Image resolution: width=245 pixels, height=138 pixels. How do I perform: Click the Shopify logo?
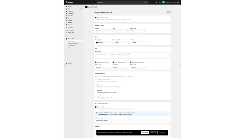[x=69, y=2]
